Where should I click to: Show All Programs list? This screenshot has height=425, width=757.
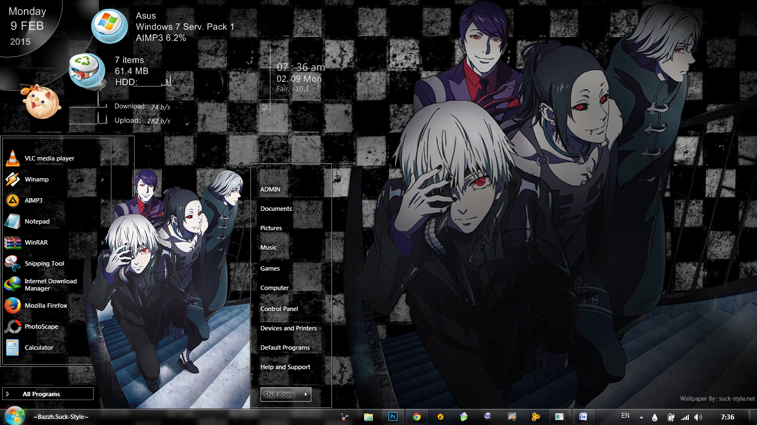[48, 394]
